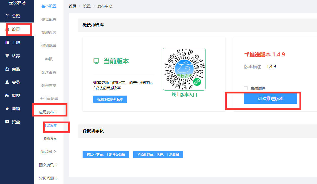Open 微信配置 in the settings submenu
The image size is (317, 184).
point(49,19)
